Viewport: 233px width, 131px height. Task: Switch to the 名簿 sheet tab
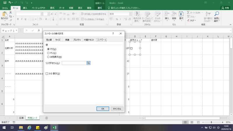point(21,118)
